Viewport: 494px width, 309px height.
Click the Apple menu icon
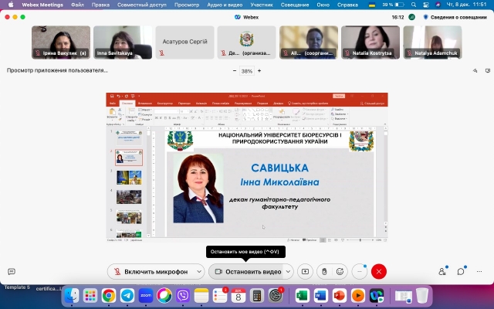[x=11, y=5]
